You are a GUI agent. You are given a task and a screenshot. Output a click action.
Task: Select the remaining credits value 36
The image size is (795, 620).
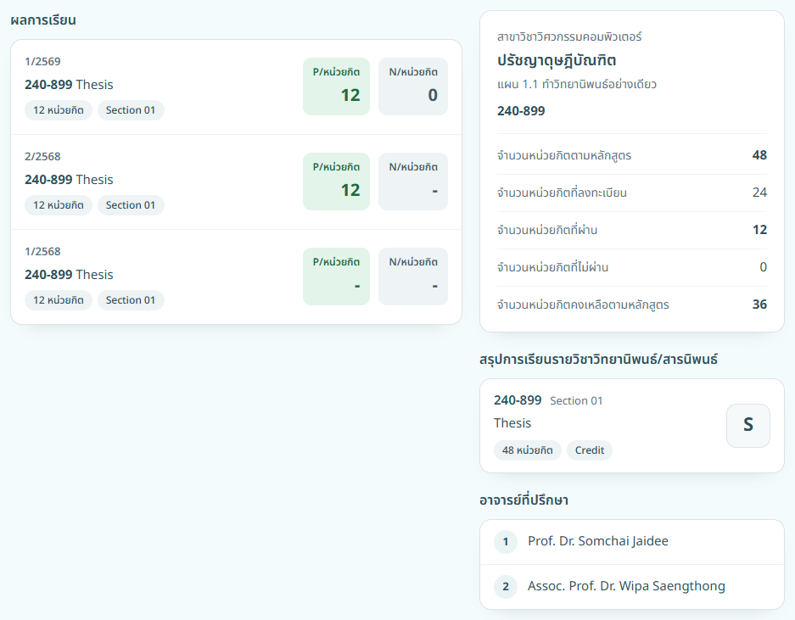click(759, 304)
